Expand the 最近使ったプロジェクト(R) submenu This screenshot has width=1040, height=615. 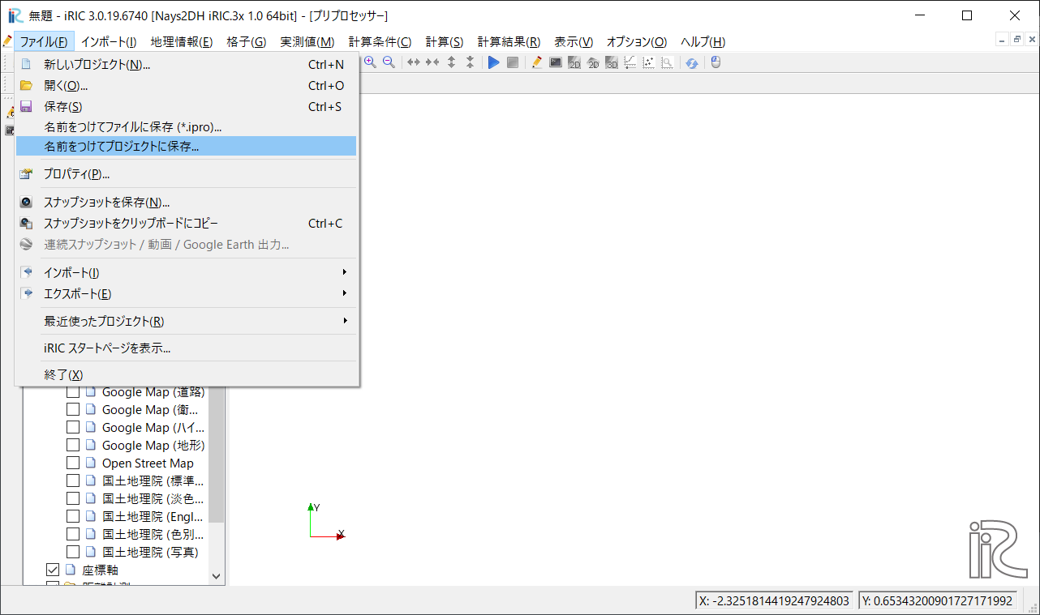click(x=187, y=321)
